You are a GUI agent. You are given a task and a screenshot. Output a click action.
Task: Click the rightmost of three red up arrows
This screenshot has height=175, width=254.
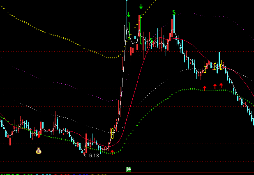pos(221,85)
